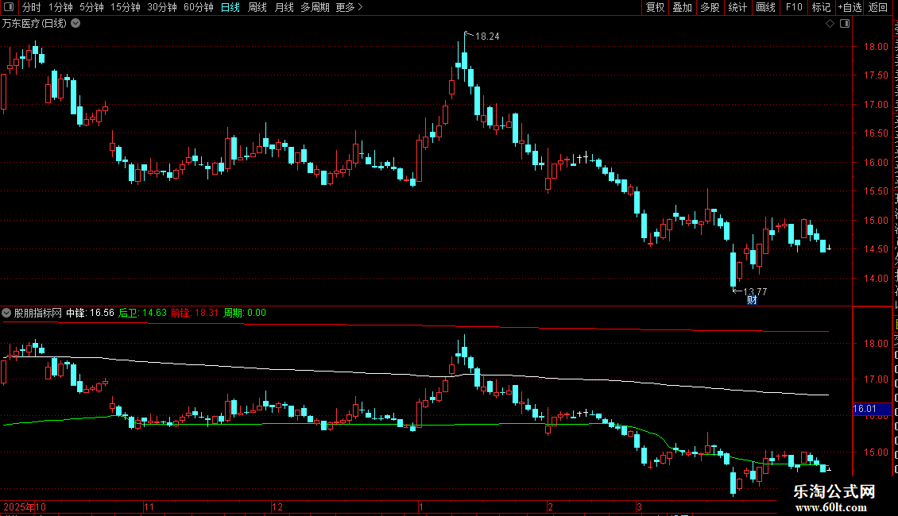Screen dimensions: 898x516
Task: Switch to 分时 intraday view
Action: (x=32, y=7)
